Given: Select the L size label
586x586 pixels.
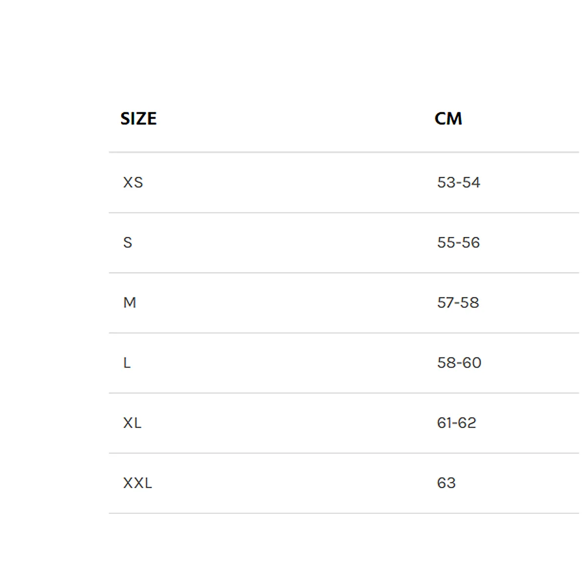Looking at the screenshot, I should (127, 362).
